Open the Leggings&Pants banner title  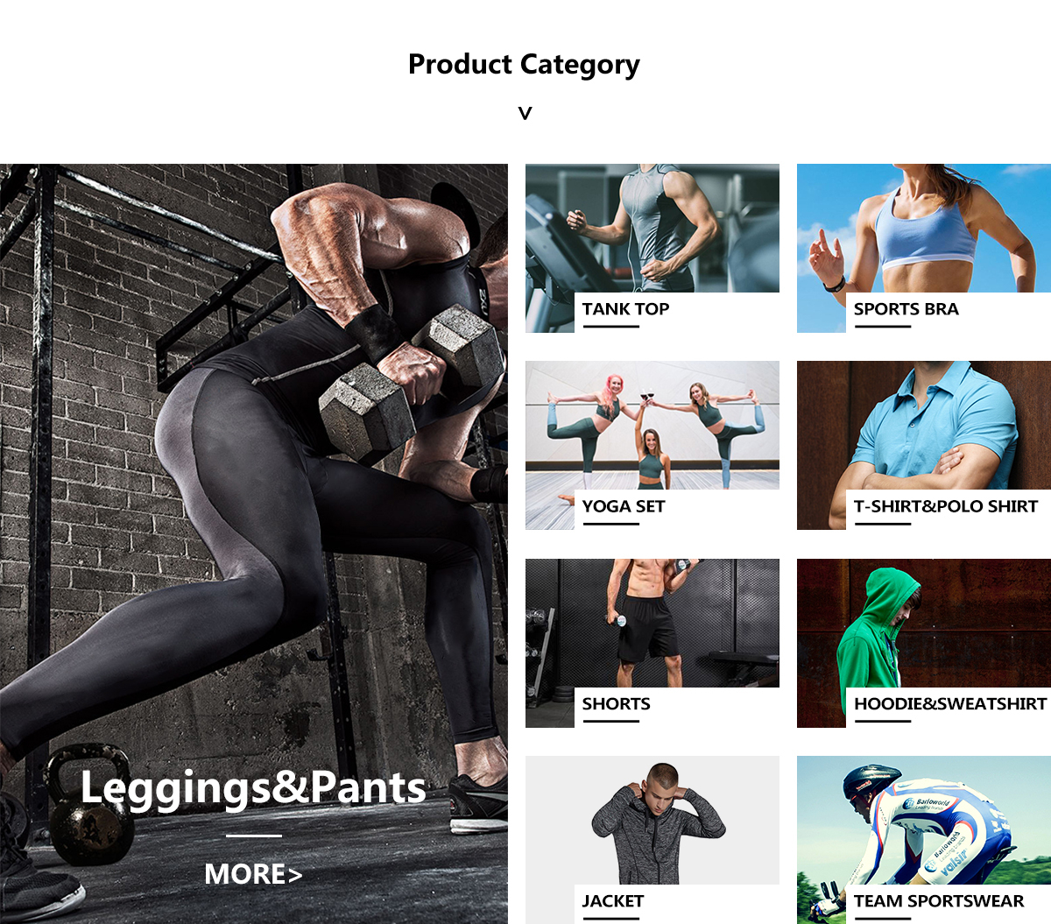253,786
